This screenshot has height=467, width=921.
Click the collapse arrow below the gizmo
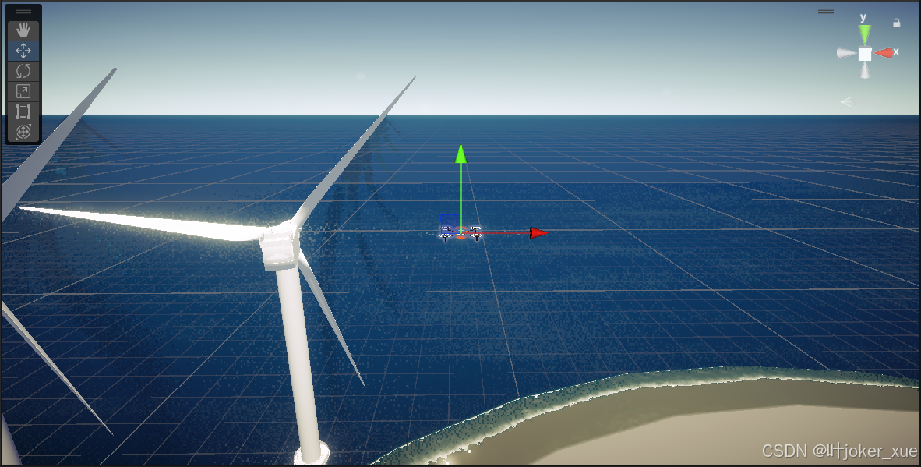845,101
